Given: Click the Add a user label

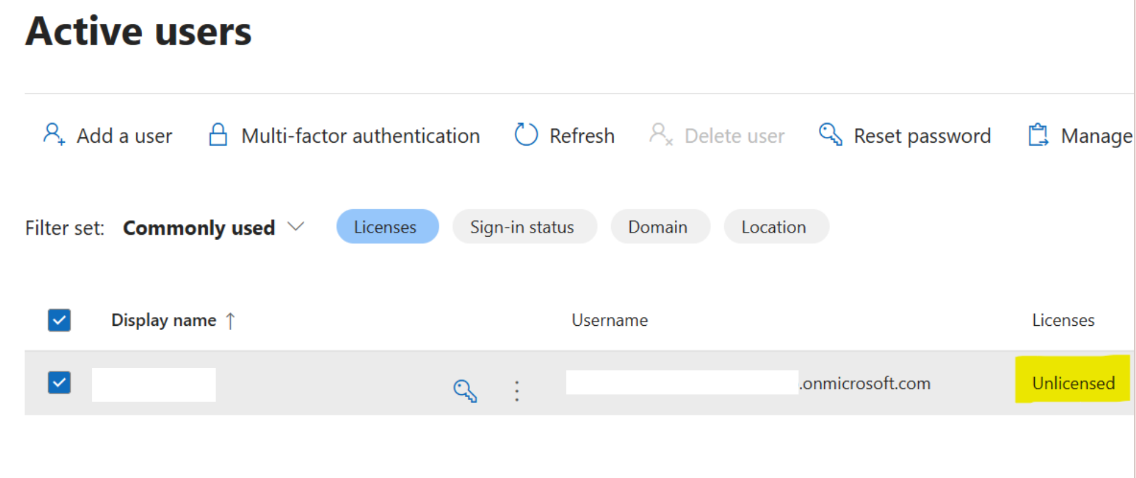Looking at the screenshot, I should [x=124, y=136].
